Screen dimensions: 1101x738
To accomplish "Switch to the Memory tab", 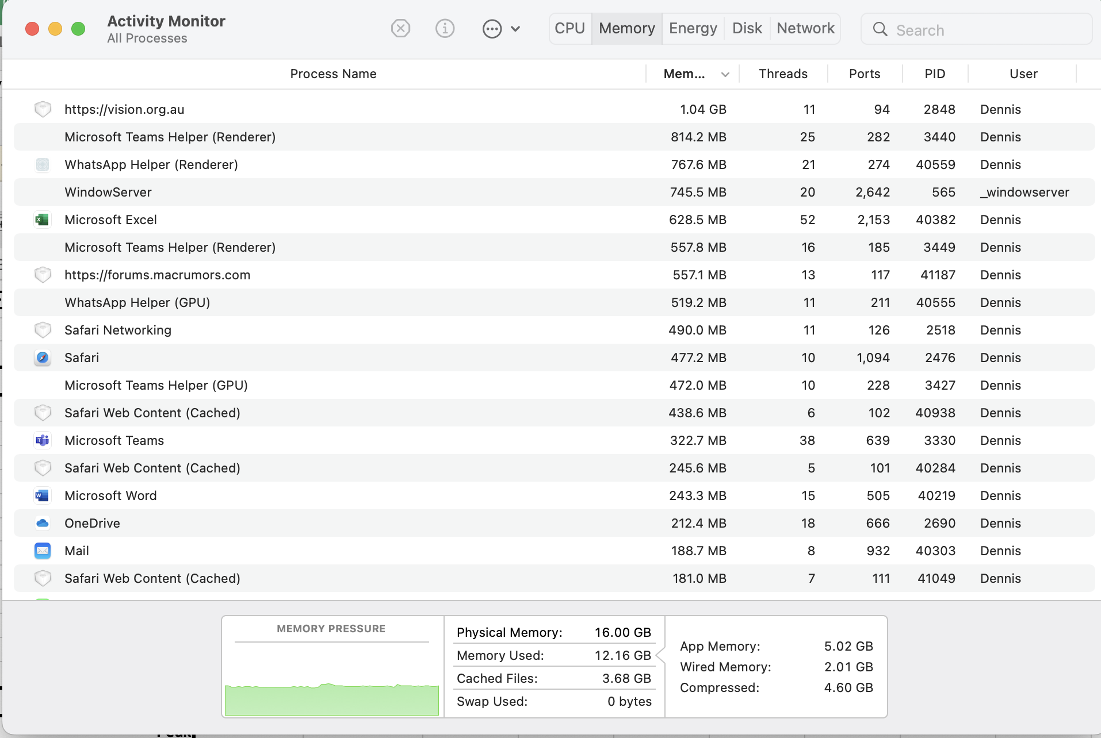I will [x=627, y=28].
